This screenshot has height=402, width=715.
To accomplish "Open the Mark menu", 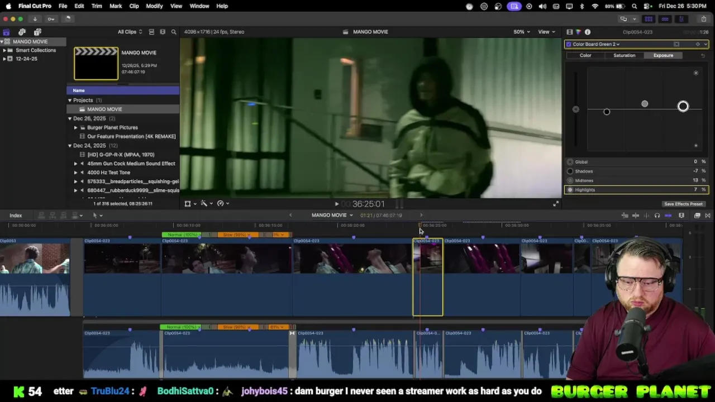I will coord(116,6).
